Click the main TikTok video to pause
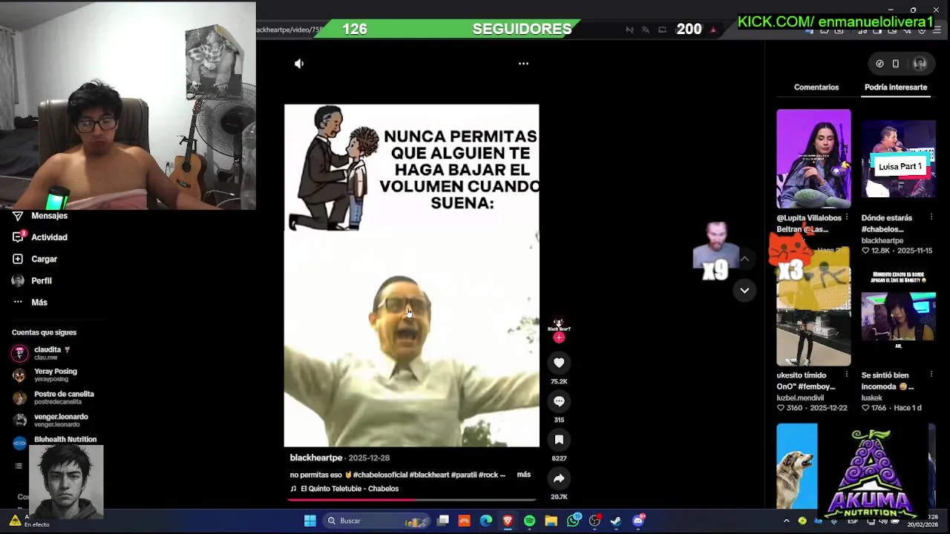 click(412, 275)
